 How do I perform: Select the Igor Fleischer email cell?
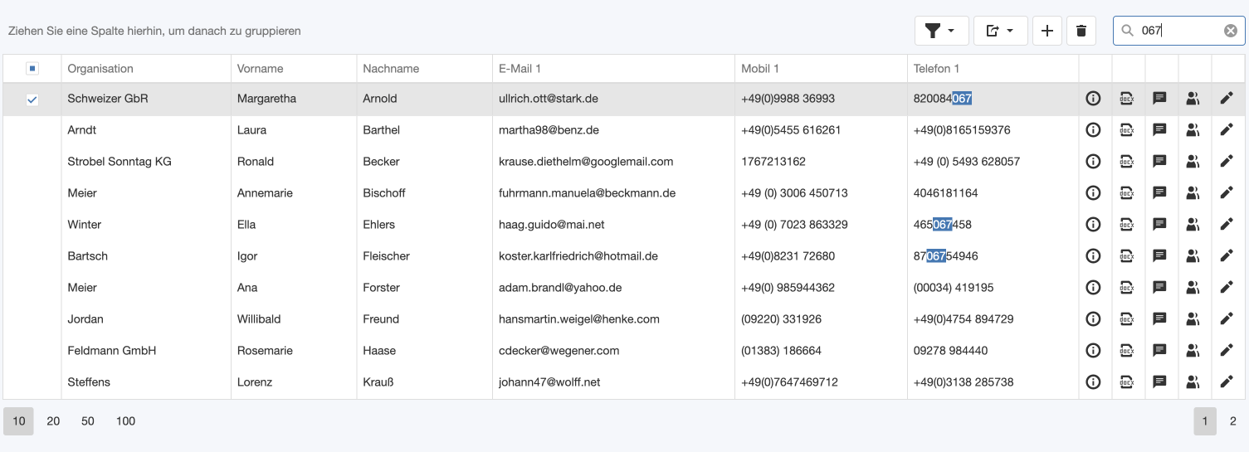click(x=578, y=256)
